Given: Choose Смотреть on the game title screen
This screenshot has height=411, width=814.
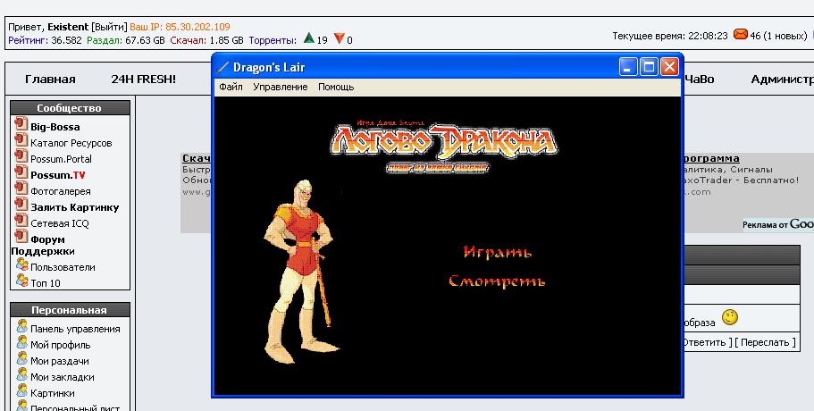Looking at the screenshot, I should coord(497,281).
